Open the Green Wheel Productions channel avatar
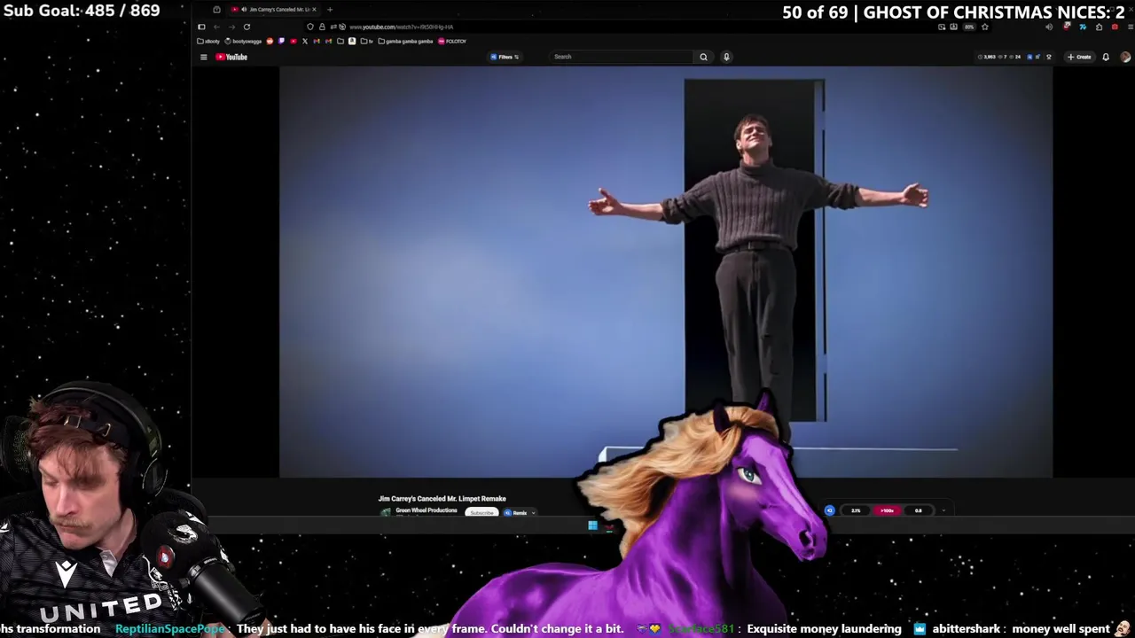Screen dimensions: 1135x638 point(385,512)
